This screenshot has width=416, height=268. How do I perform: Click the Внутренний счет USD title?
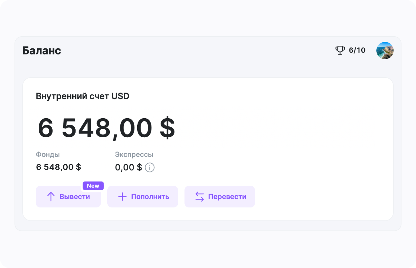[83, 96]
